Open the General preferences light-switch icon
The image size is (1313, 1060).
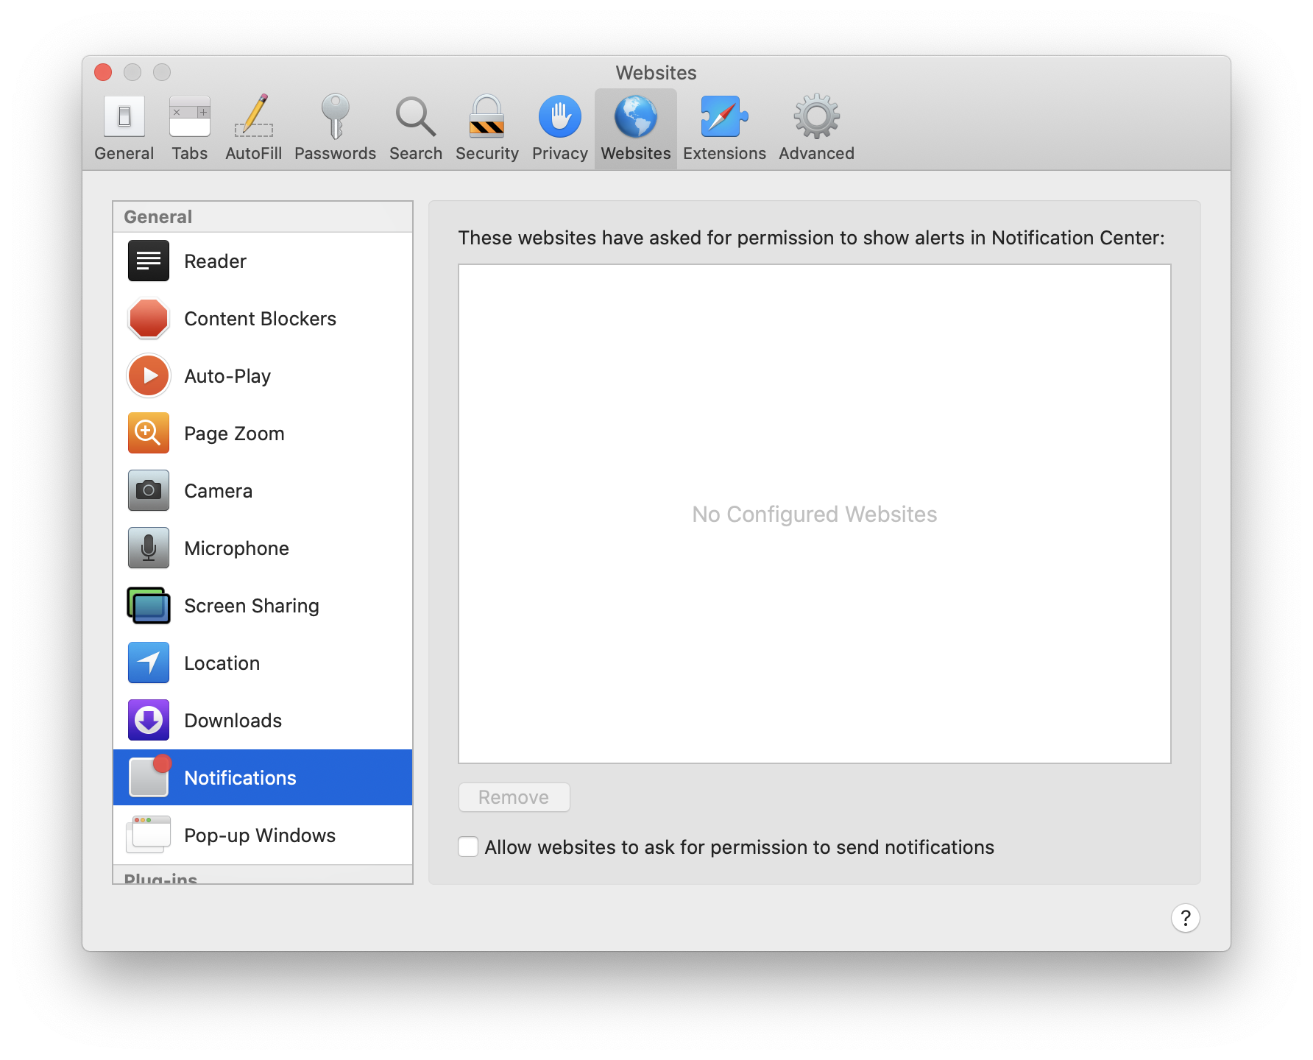pos(124,116)
